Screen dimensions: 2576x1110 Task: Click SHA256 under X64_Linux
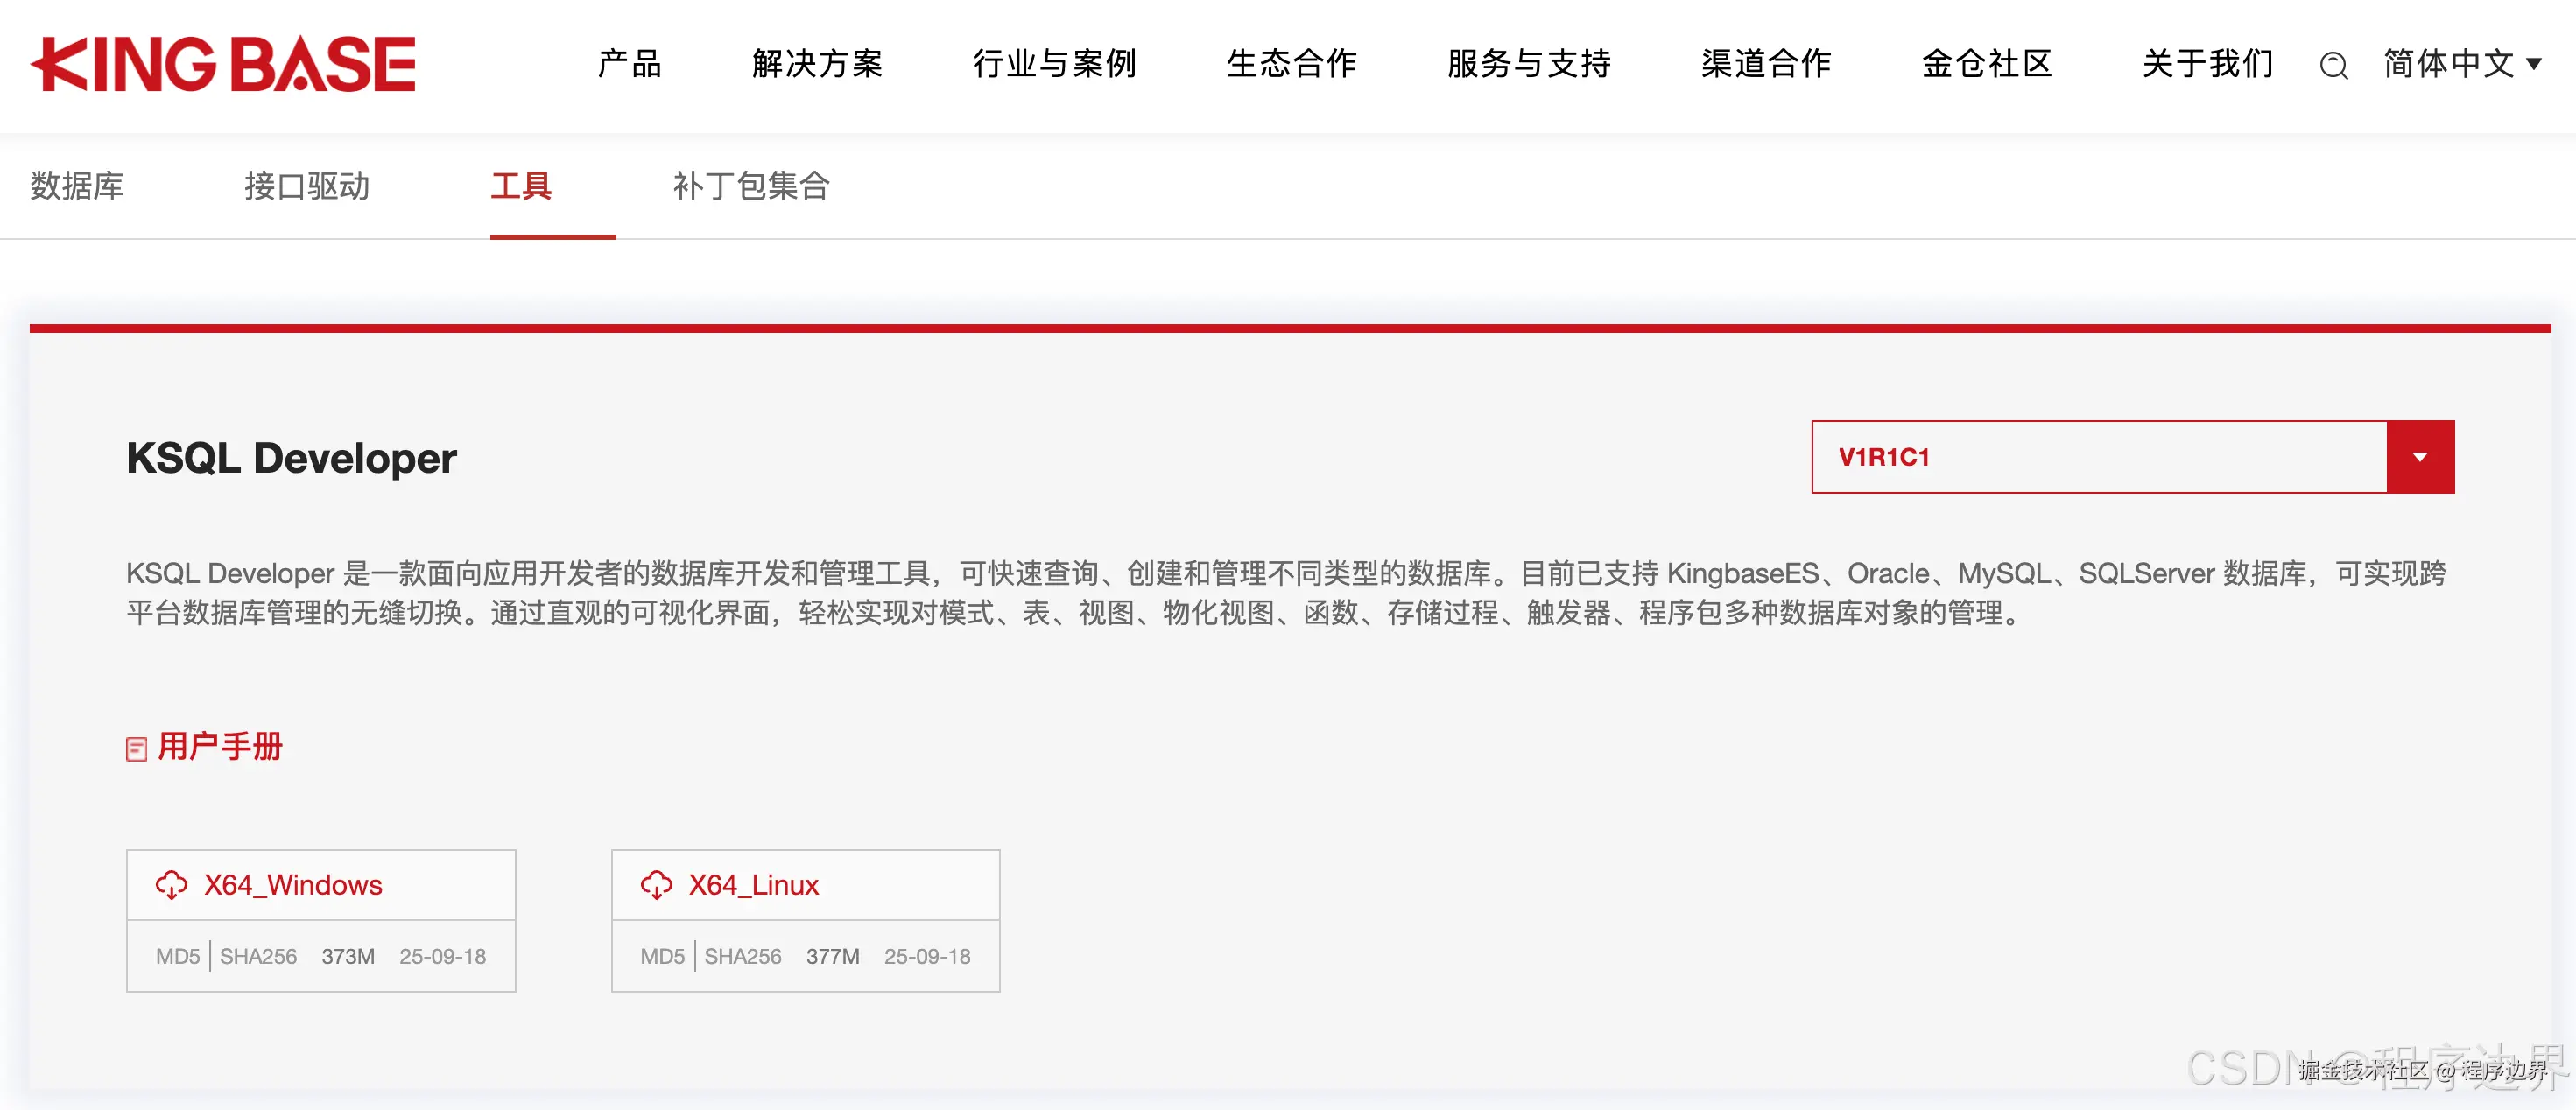(x=743, y=956)
